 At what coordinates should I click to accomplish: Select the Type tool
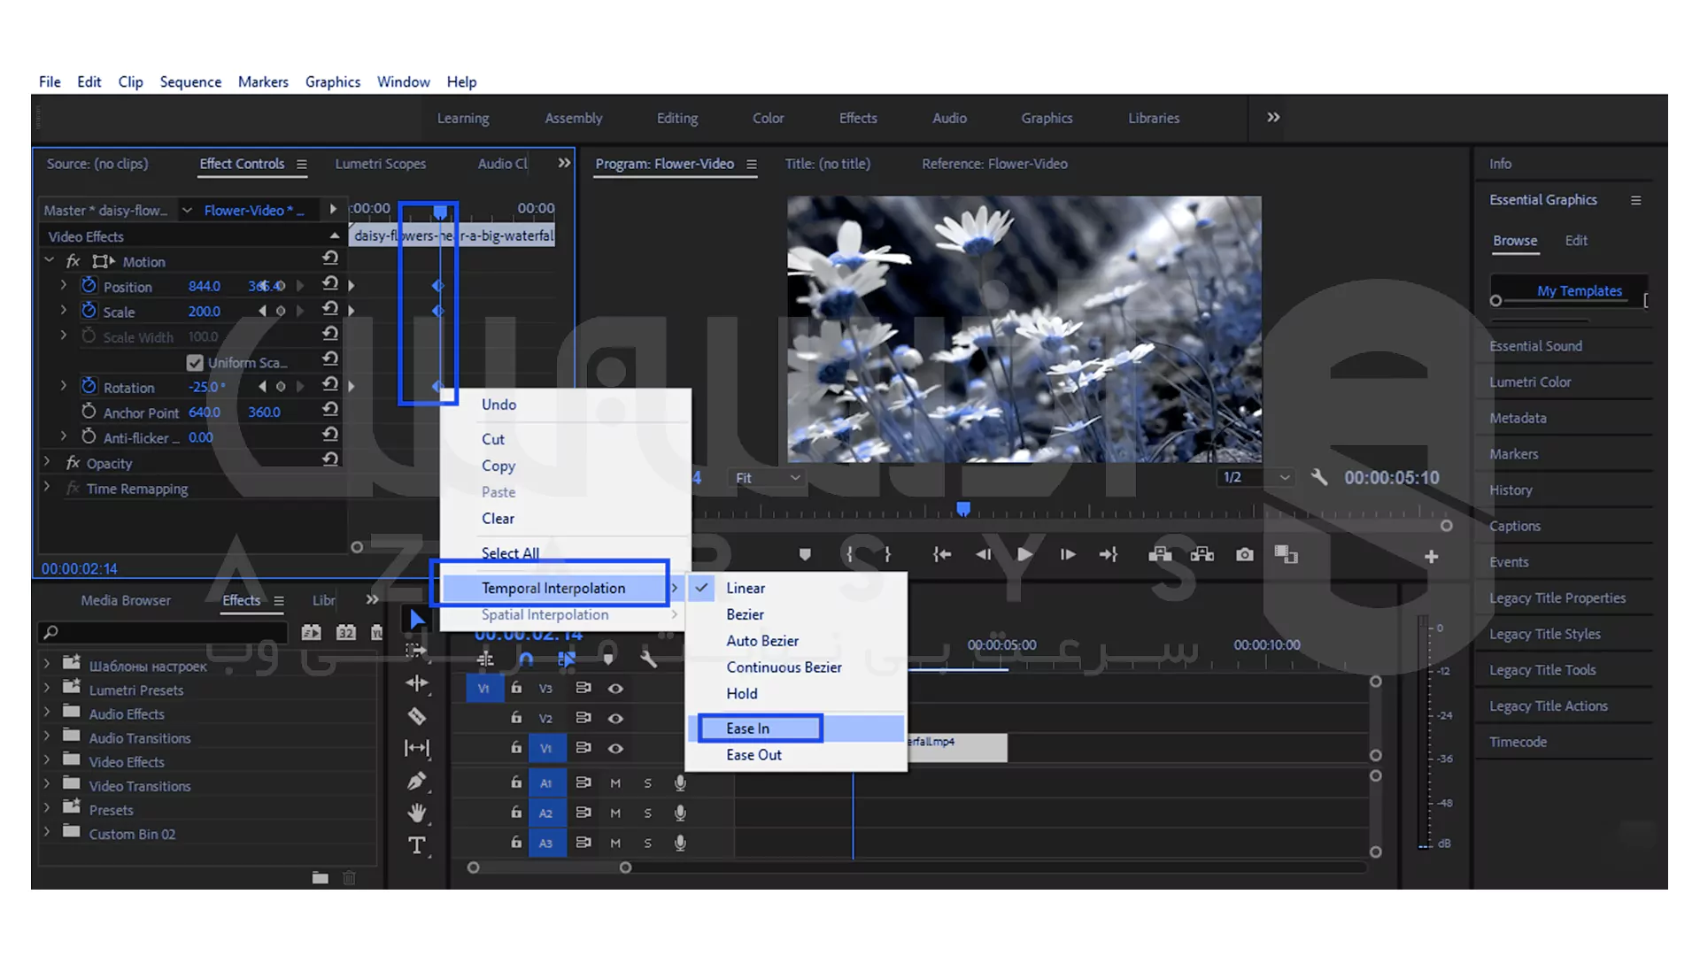417,845
